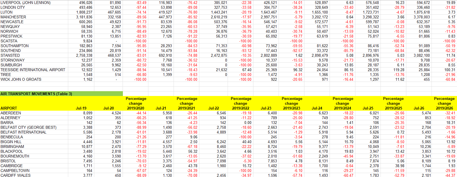Select BELFAST INTERNATIONAL value 5,586
The height and width of the screenshot is (177, 457).
tap(88, 132)
